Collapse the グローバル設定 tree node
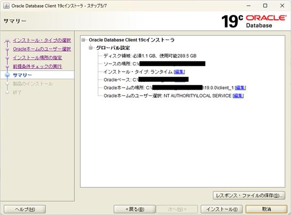Image resolution: width=291 pixels, height=215 pixels. point(91,48)
